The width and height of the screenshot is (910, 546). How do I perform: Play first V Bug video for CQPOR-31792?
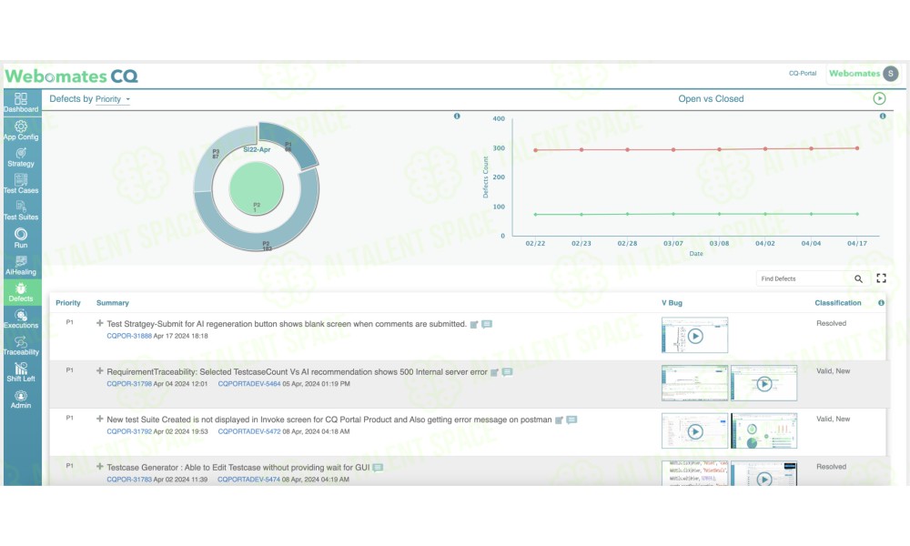click(x=694, y=431)
